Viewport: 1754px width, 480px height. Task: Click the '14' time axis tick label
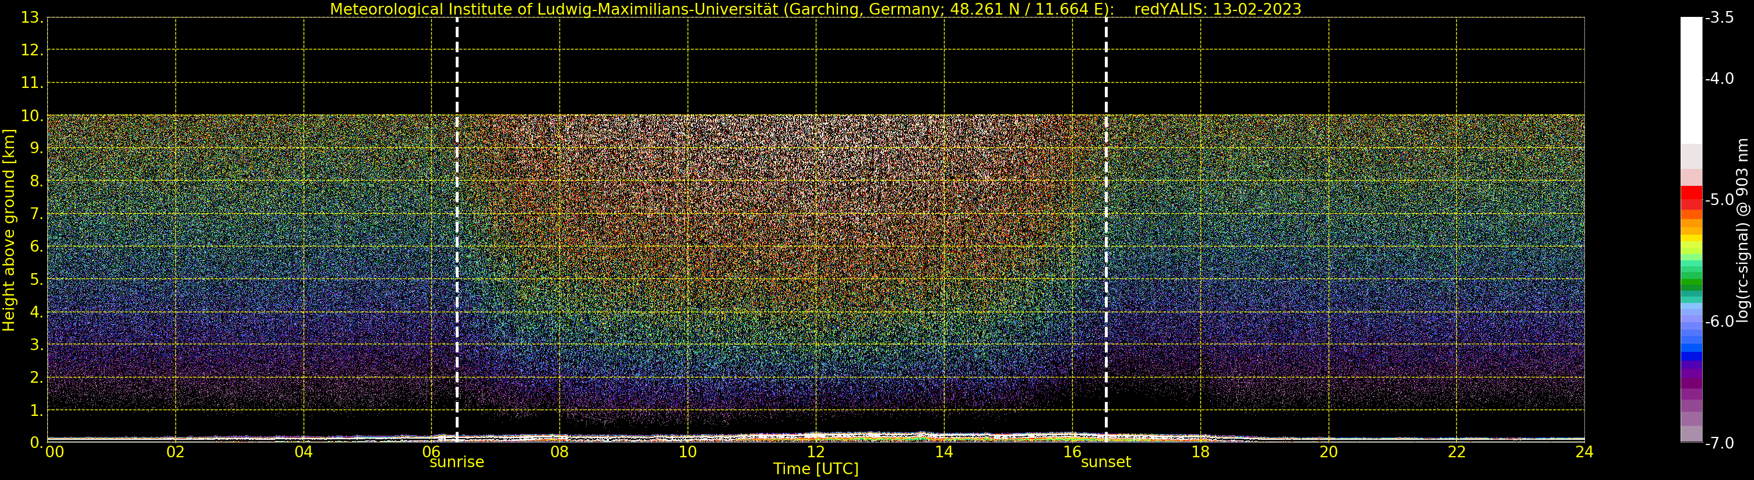pyautogui.click(x=944, y=451)
